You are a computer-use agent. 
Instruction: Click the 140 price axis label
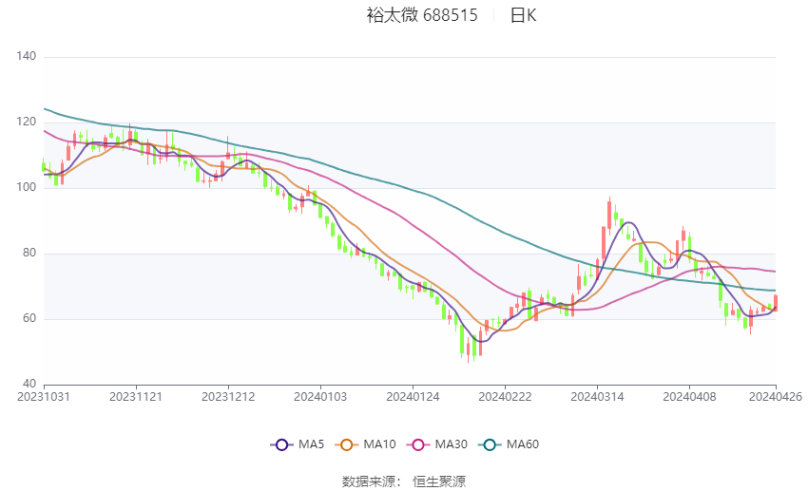tap(27, 57)
